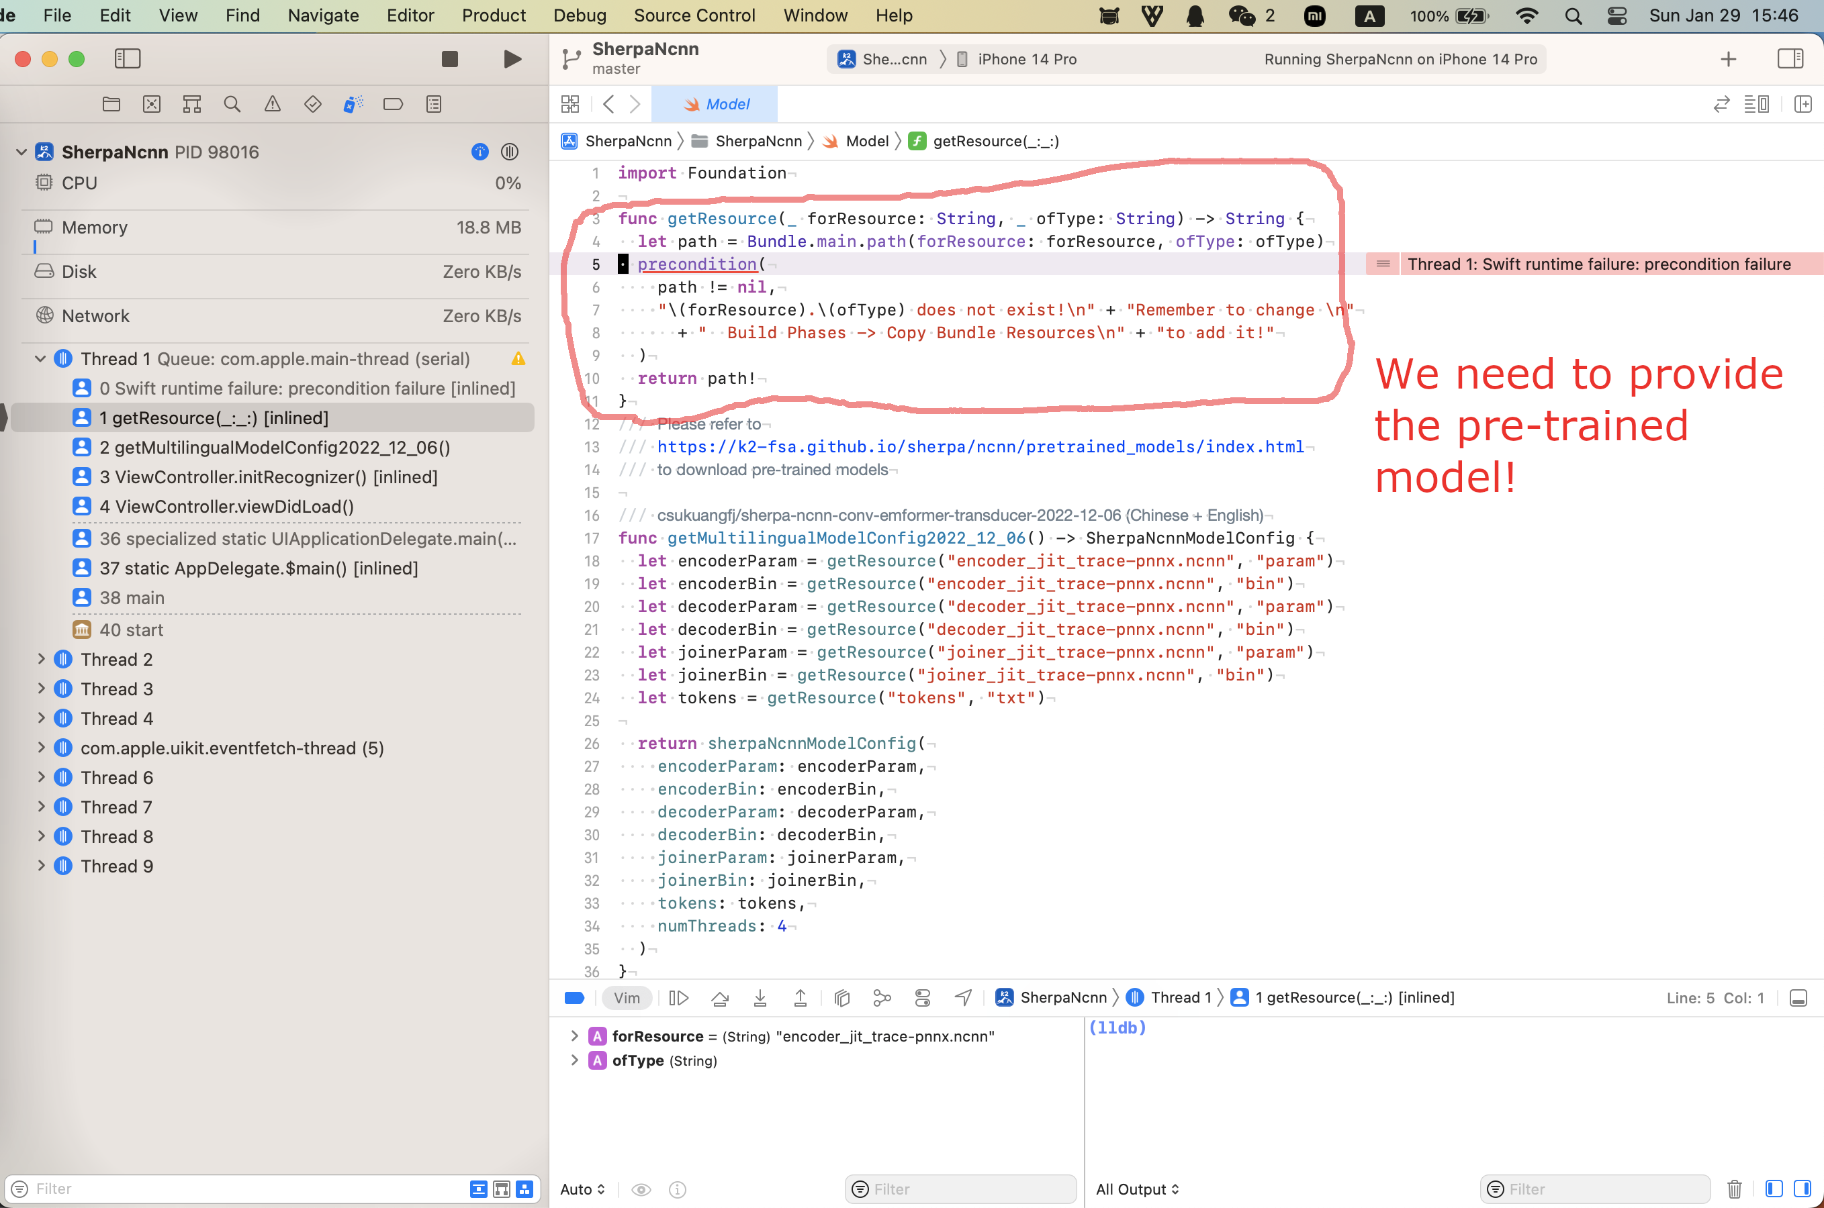Deactivate breakpoints using the blue toggle
Screen dimensions: 1824x1208
(x=574, y=998)
